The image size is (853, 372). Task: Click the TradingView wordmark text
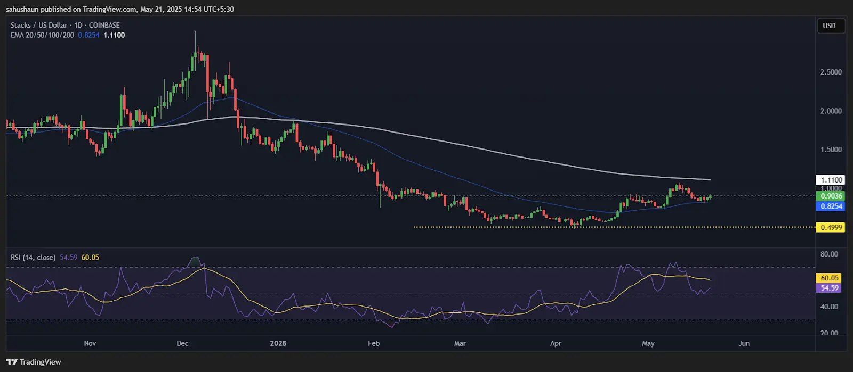(x=41, y=362)
